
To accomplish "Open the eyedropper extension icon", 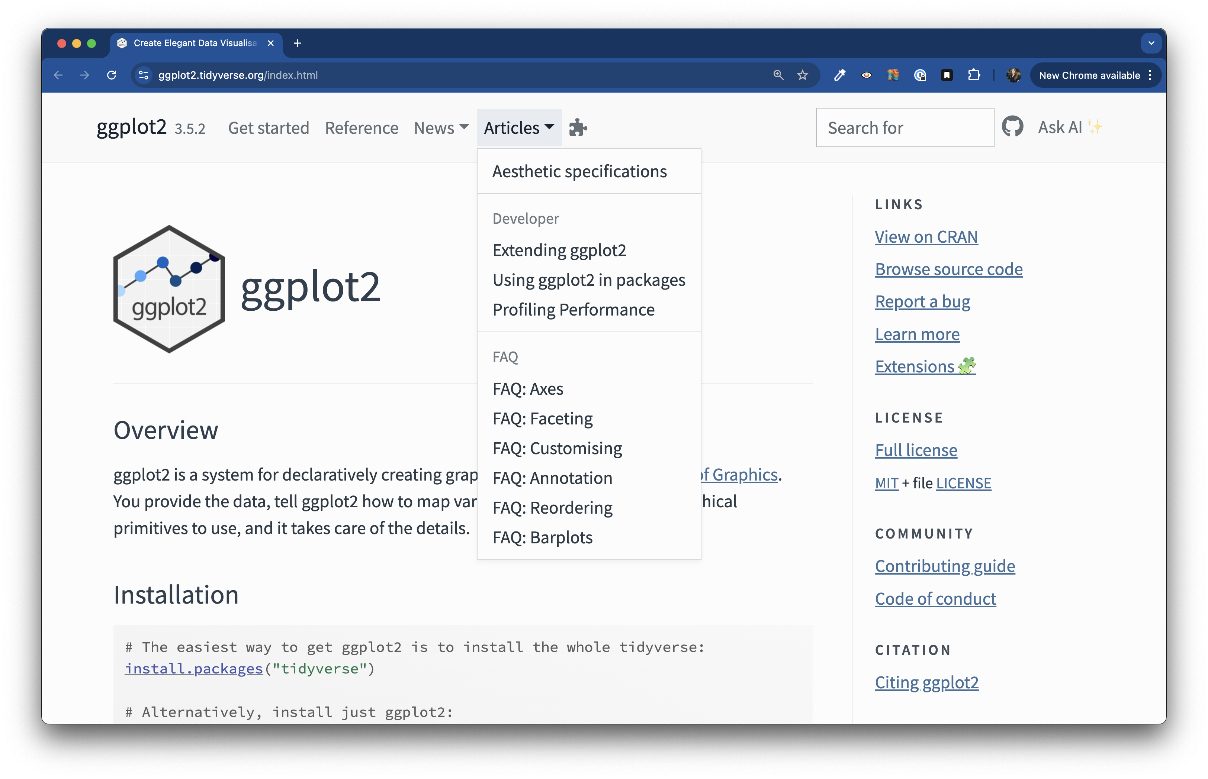I will pos(839,75).
